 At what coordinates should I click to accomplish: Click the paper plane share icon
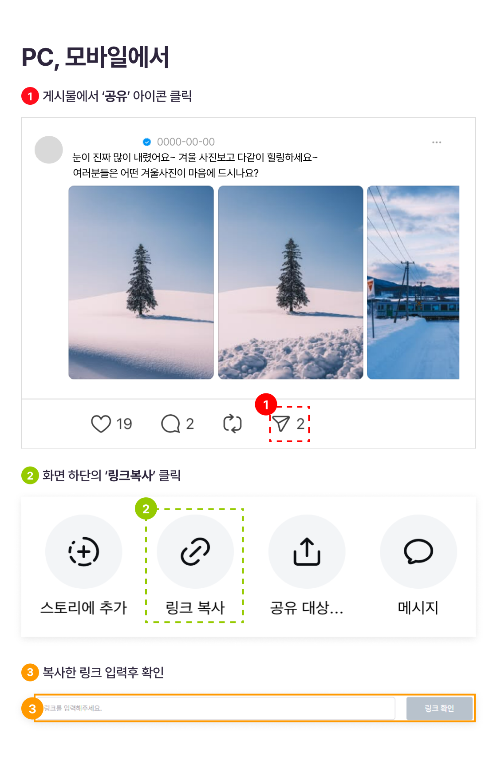tap(281, 424)
